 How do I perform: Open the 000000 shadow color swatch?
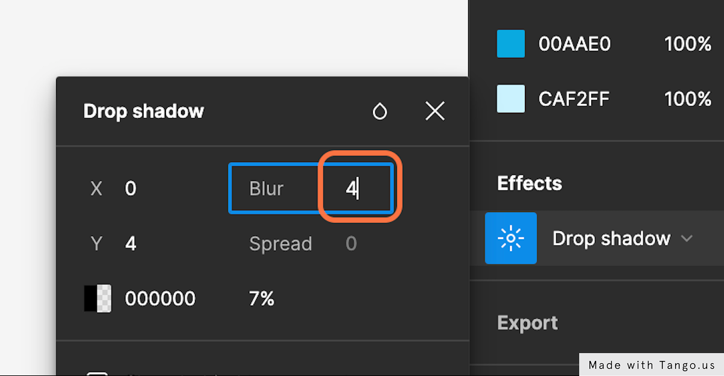click(97, 298)
